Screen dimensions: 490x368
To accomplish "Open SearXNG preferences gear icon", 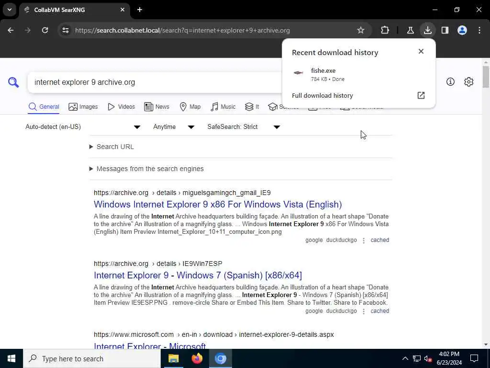I will [x=469, y=81].
